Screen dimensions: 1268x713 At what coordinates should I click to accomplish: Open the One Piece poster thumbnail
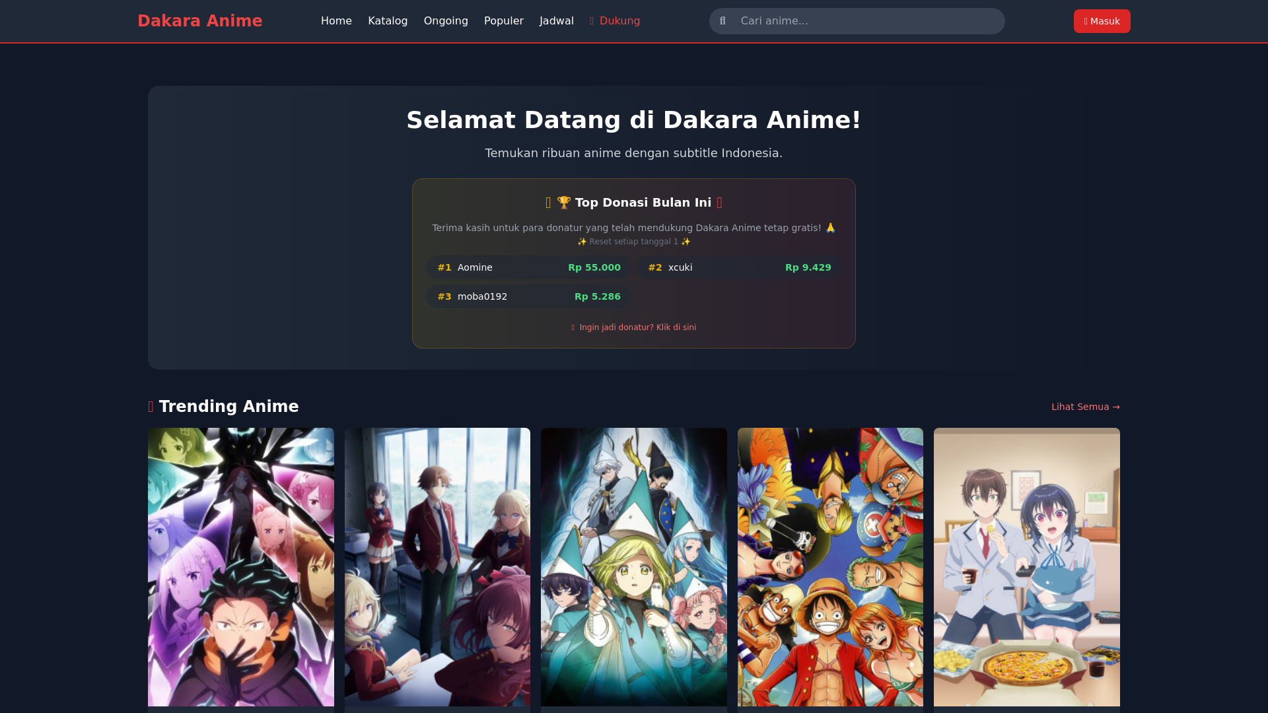click(x=830, y=567)
